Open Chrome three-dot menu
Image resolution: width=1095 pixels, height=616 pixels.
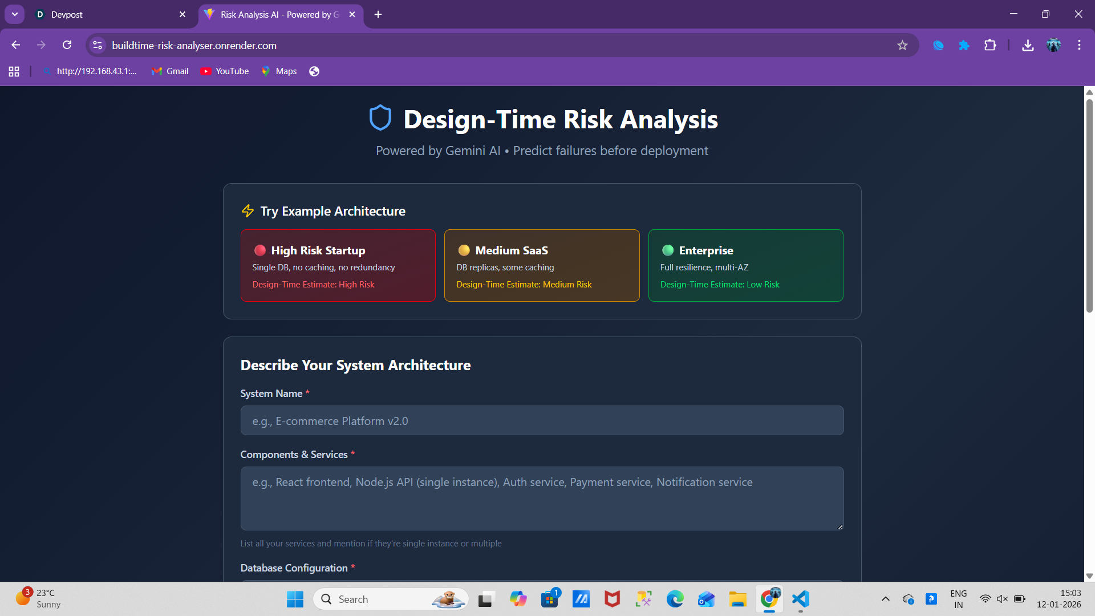[x=1079, y=45]
